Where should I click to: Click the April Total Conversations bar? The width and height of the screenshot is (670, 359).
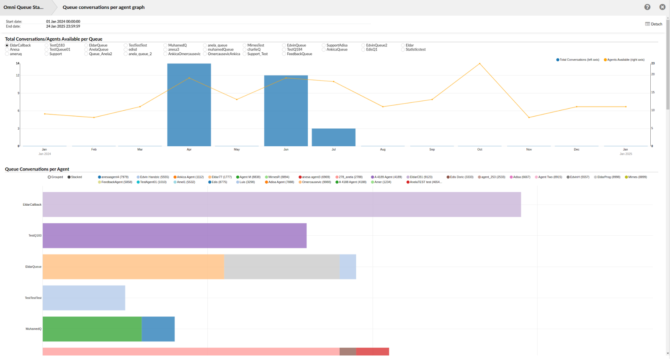(189, 105)
